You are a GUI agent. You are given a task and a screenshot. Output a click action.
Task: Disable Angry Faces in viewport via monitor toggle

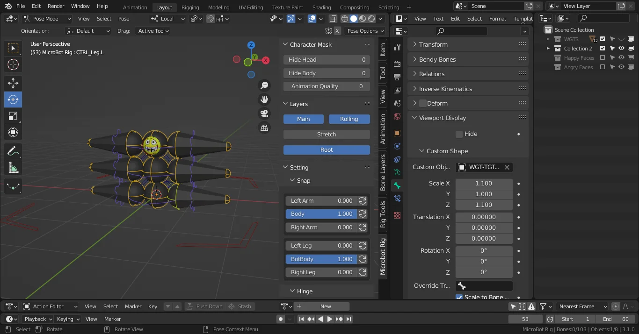pos(631,67)
